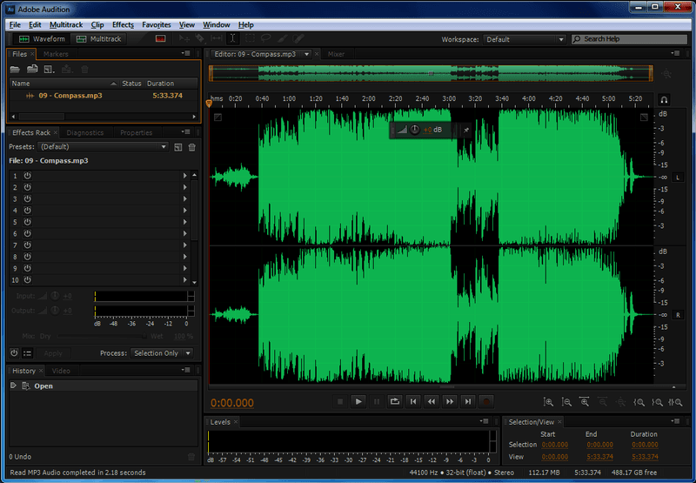
Task: Click the headphone icon above dB scale
Action: click(x=664, y=99)
